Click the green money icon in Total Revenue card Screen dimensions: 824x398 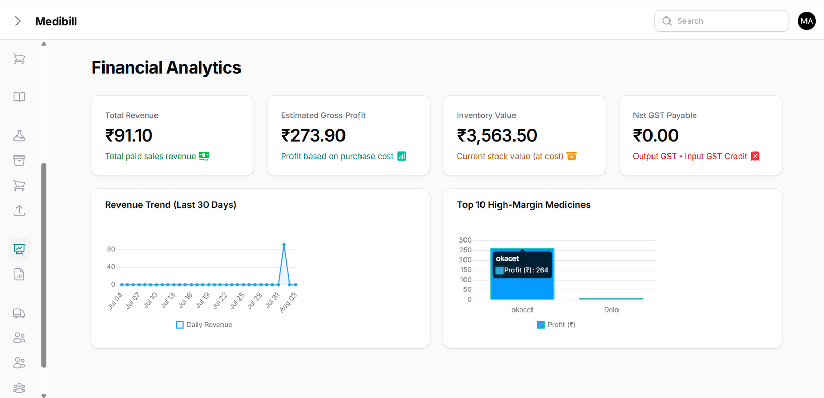coord(204,156)
